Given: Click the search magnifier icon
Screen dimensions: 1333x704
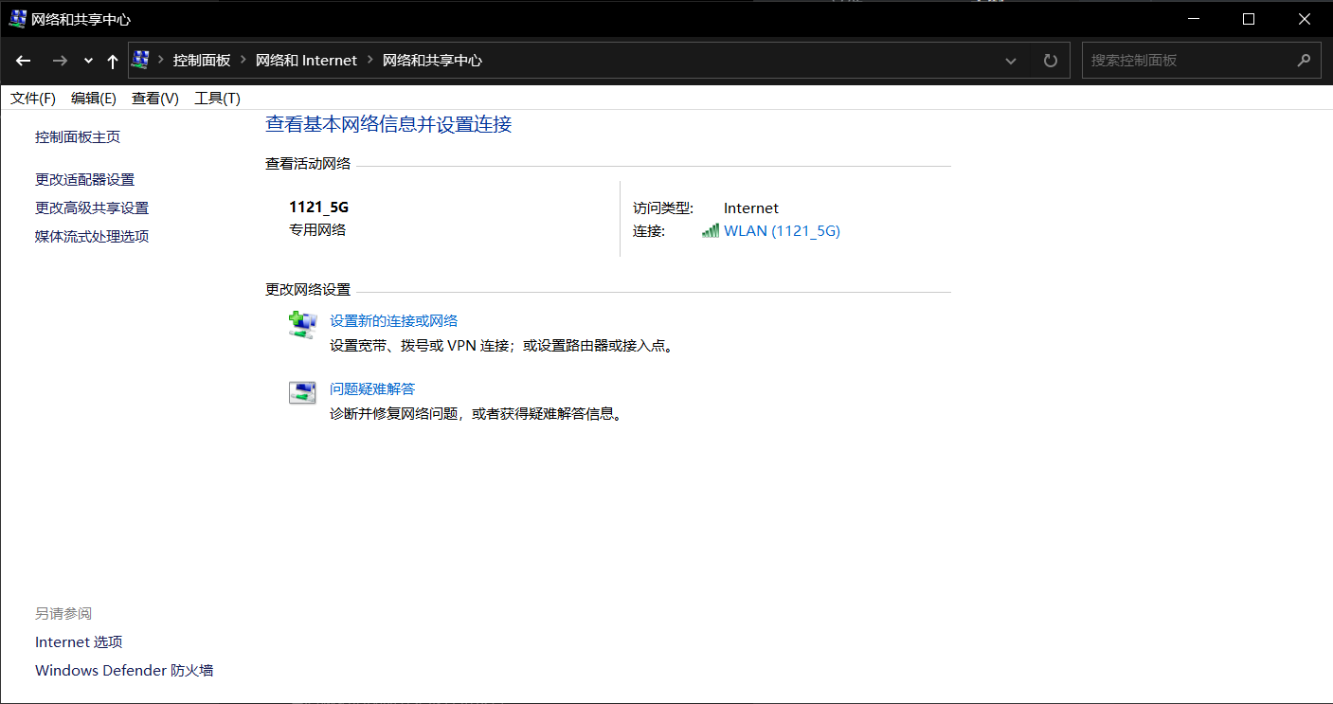Looking at the screenshot, I should (1304, 60).
